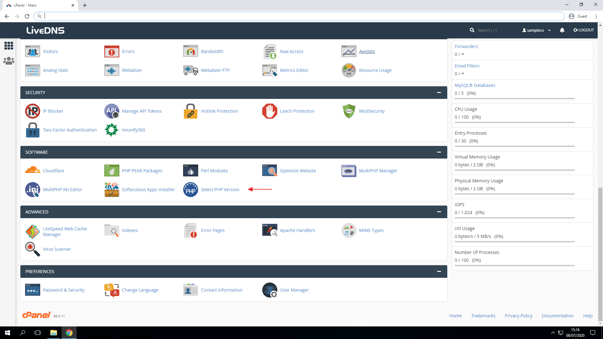This screenshot has width=603, height=339.
Task: Click the browser address bar
Action: click(x=300, y=16)
